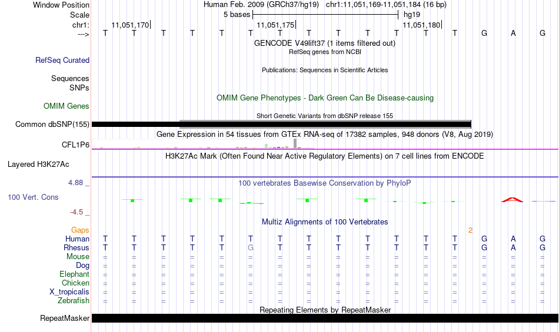Click the 100 Vert. Cons track label

(33, 197)
